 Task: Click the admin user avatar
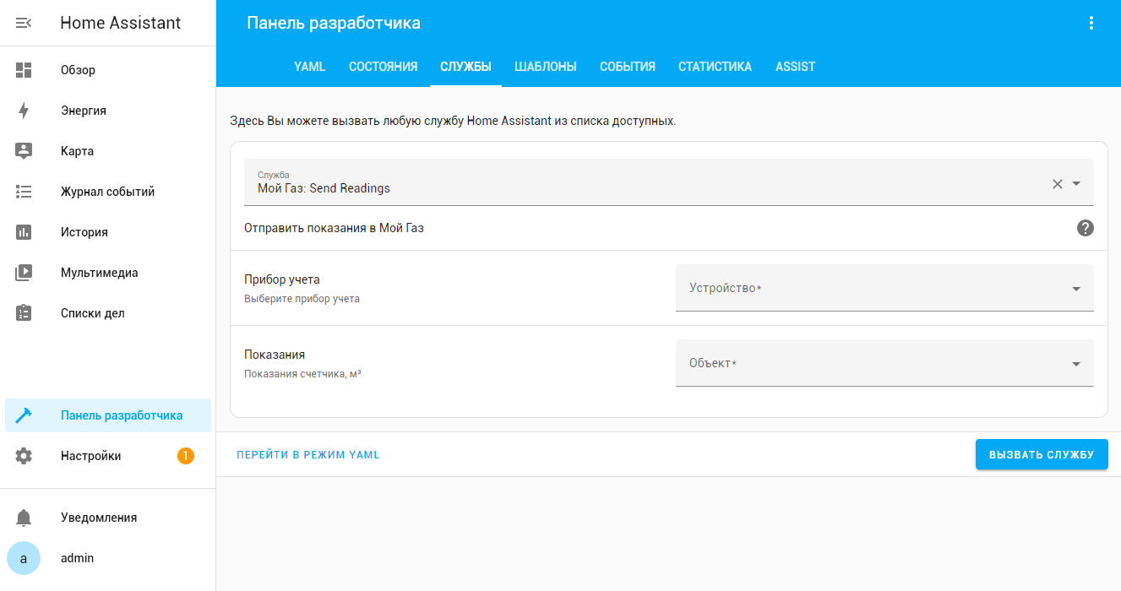click(24, 558)
